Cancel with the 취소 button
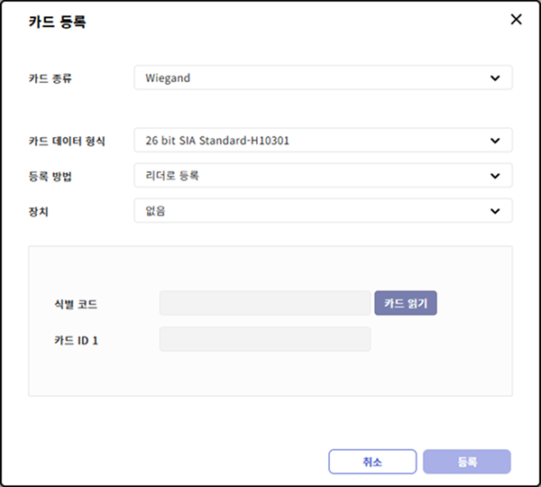541x487 pixels. click(x=372, y=462)
